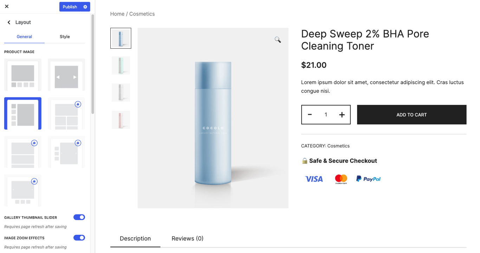Select the mint green product thumbnail
Screen dimensions: 480x253
click(121, 65)
